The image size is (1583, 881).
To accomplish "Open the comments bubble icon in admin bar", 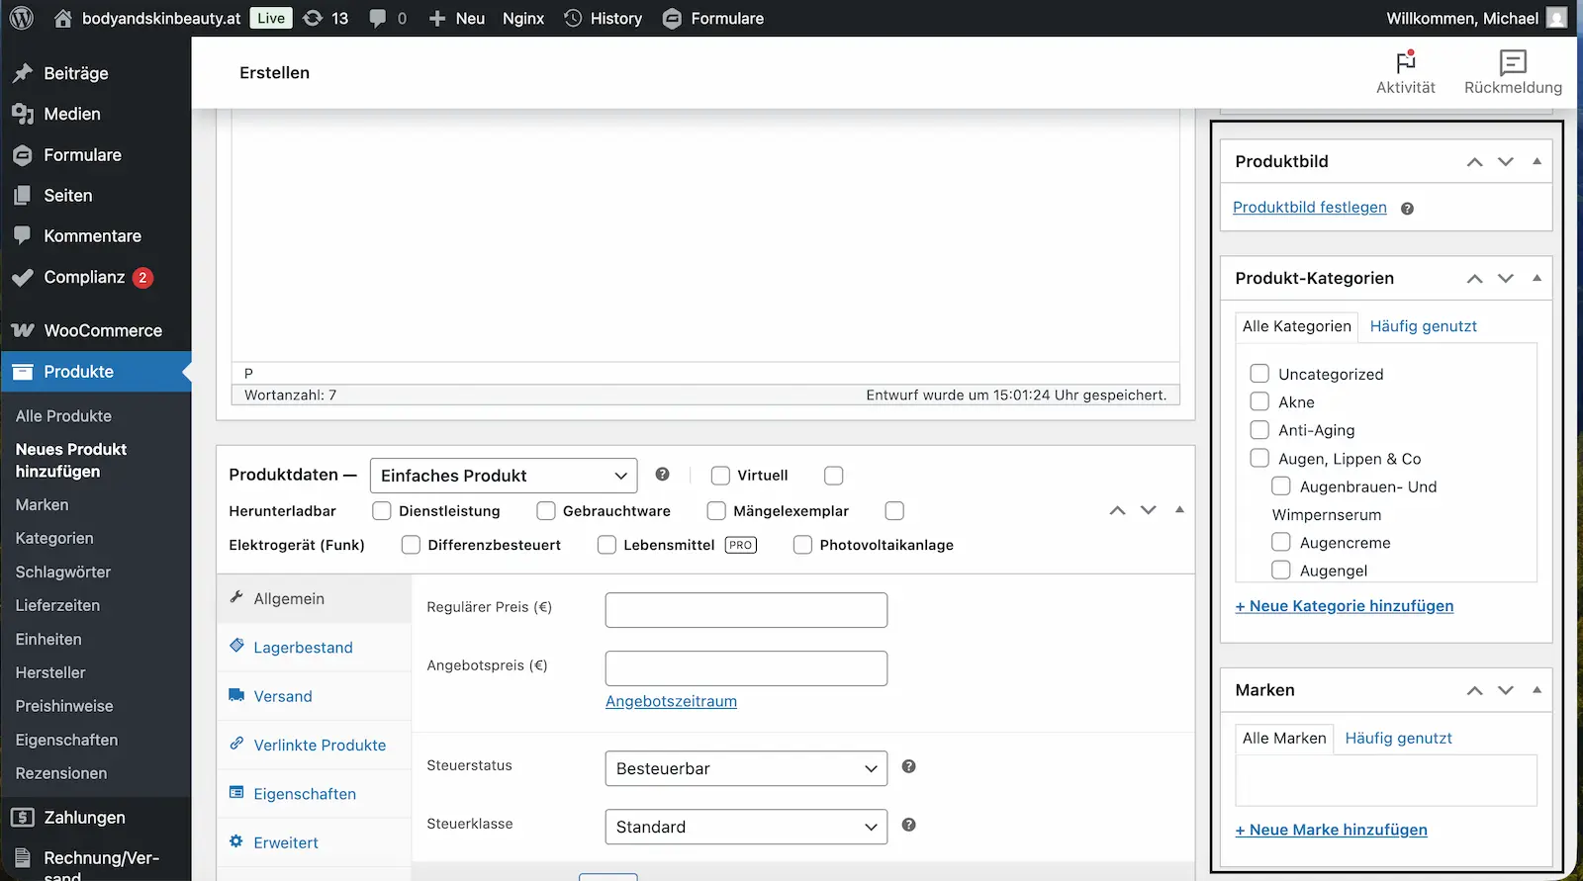I will [378, 18].
